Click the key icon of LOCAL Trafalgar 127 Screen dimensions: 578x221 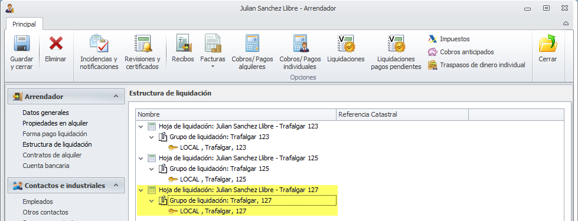[x=173, y=212]
